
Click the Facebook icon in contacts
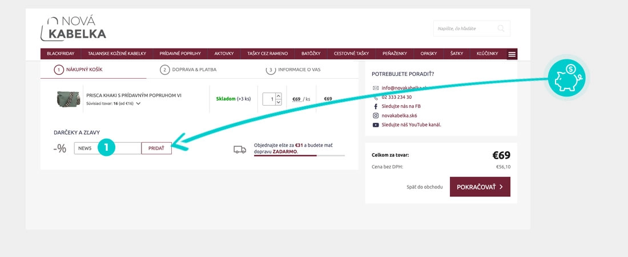coord(376,106)
